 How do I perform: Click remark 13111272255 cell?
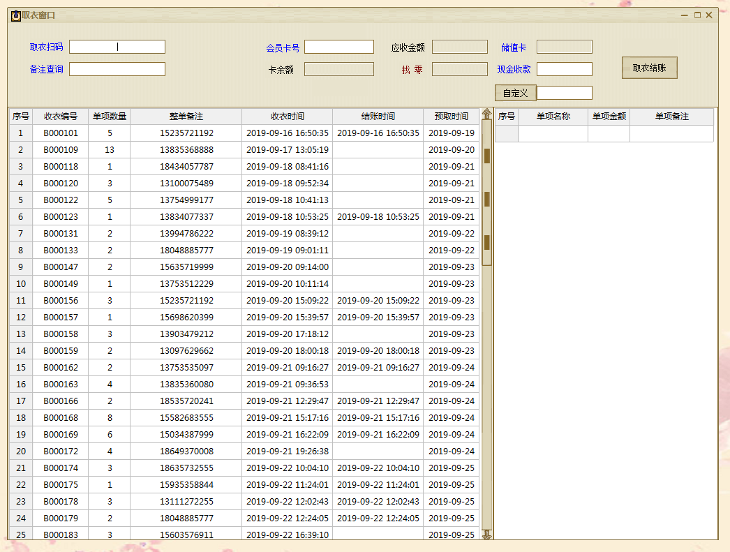coord(186,502)
